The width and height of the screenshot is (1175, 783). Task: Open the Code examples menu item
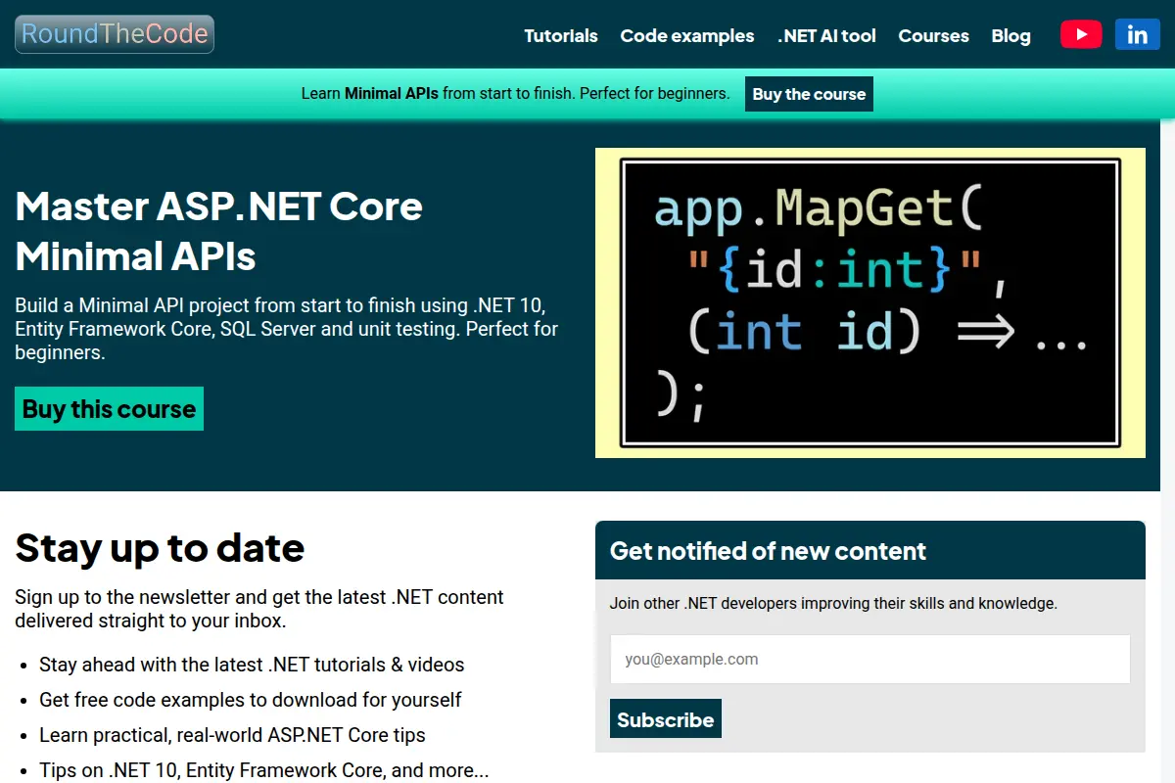[x=687, y=36]
